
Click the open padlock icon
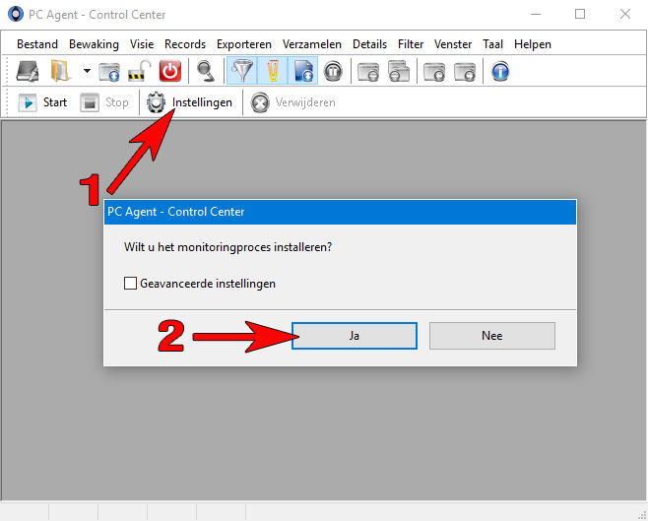(x=140, y=71)
